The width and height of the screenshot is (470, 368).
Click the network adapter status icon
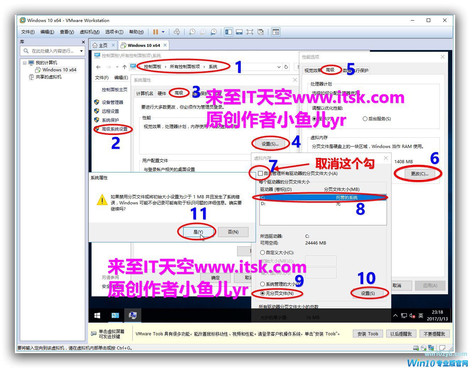pos(431,348)
